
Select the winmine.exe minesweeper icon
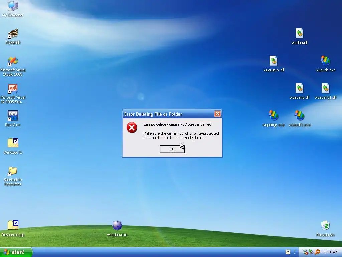pos(117,228)
